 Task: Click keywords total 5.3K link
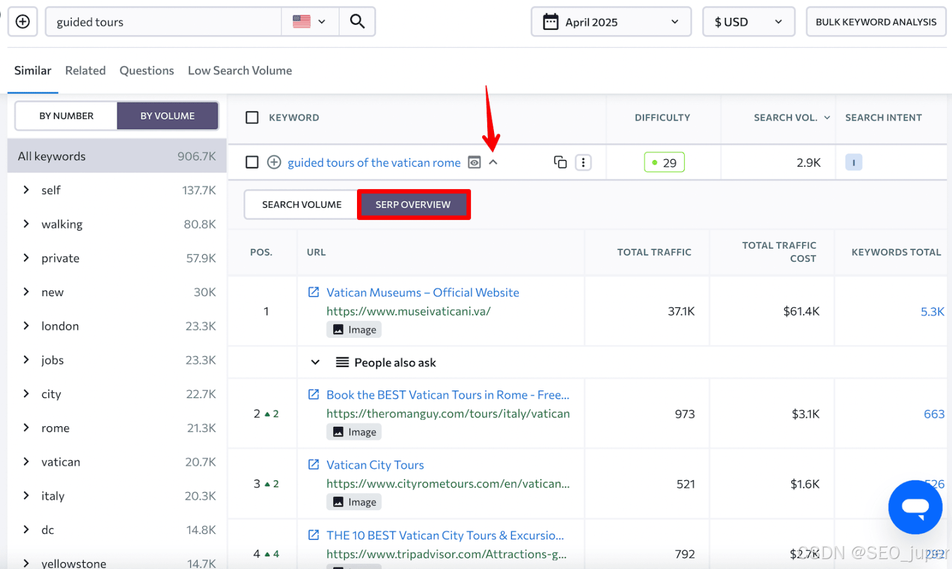point(932,311)
